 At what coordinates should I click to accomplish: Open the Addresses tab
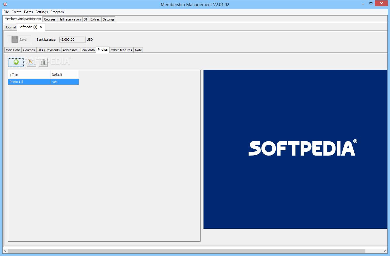point(70,50)
